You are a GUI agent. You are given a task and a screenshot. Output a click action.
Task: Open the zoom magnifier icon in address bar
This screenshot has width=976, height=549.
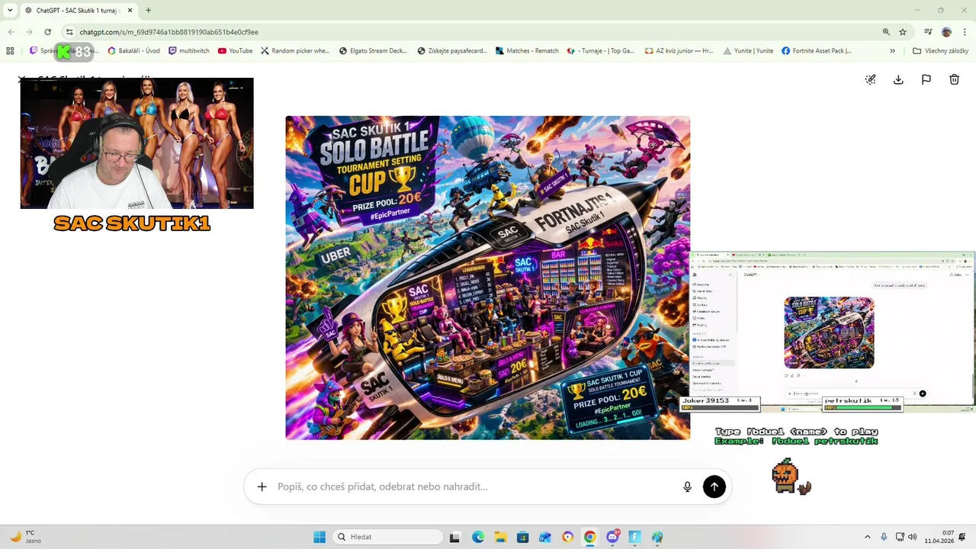tap(886, 32)
